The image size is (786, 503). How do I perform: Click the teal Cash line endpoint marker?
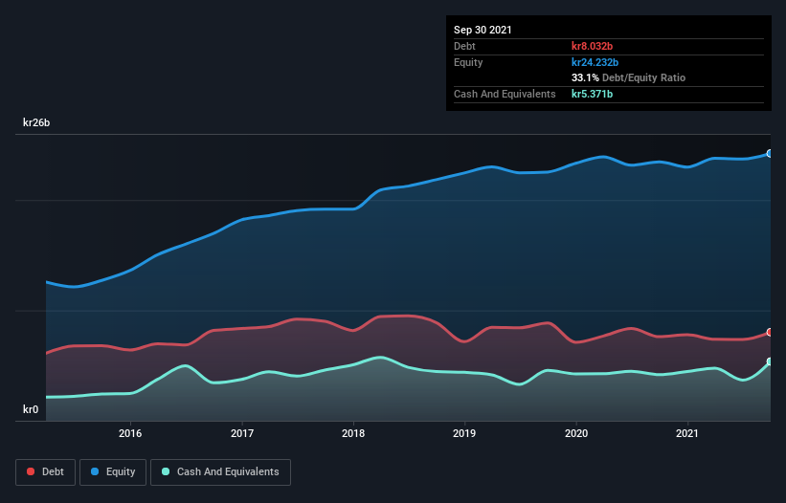pos(770,361)
